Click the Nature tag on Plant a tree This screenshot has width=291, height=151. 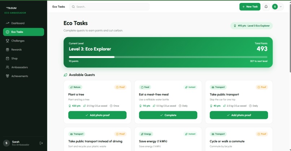tap(75, 87)
